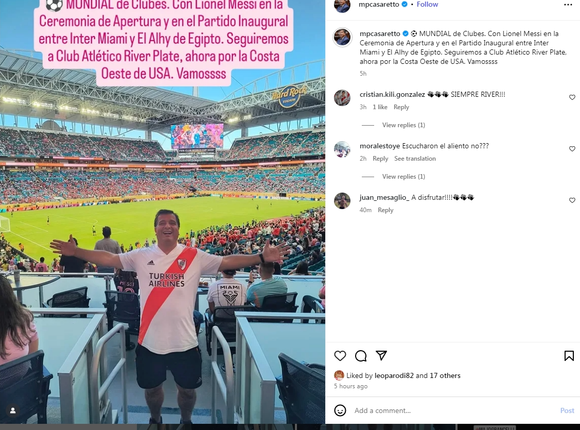Open leoparodi82's profile from likes
Image resolution: width=580 pixels, height=430 pixels.
point(394,375)
